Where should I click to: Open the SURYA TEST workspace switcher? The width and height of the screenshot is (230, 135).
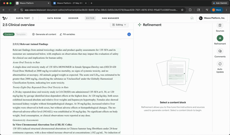click(x=25, y=18)
